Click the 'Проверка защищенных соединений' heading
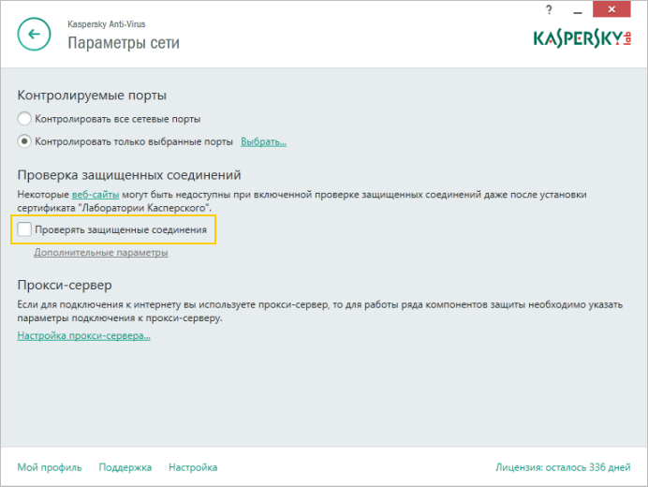 [129, 175]
